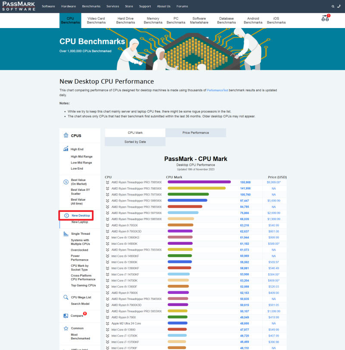This screenshot has height=350, width=345.
Task: Open the Software menu
Action: (48, 6)
